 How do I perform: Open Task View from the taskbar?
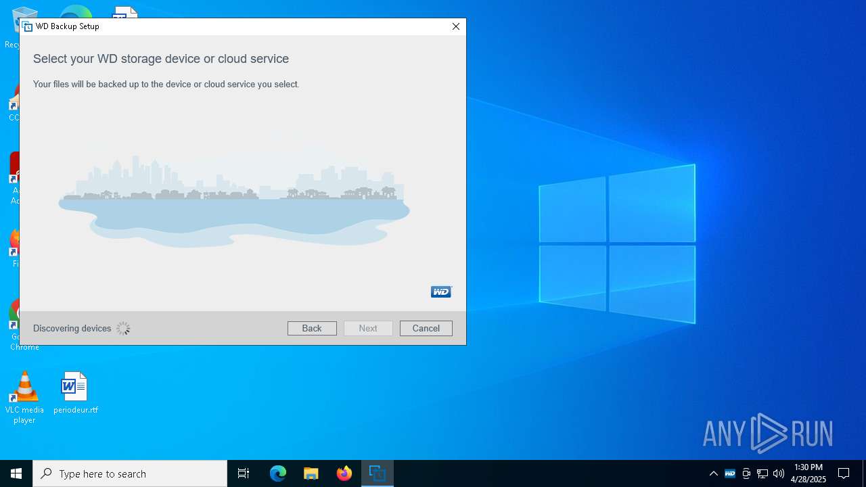(x=244, y=473)
